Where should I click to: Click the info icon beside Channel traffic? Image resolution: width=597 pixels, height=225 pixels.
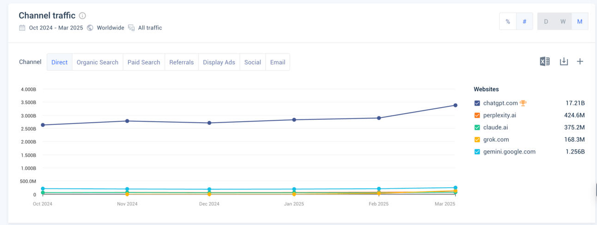[82, 16]
